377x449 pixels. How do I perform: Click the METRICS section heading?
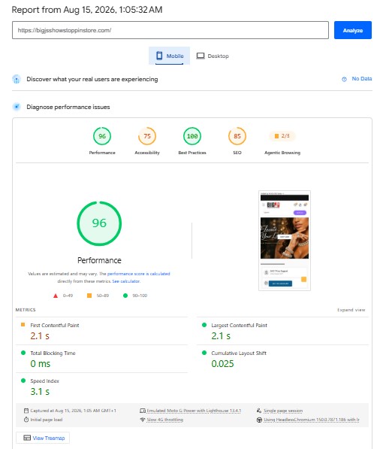coord(26,310)
